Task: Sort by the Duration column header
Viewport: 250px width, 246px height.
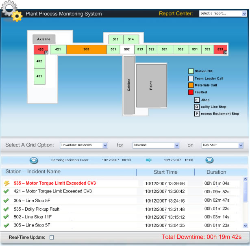Action: coord(216,172)
